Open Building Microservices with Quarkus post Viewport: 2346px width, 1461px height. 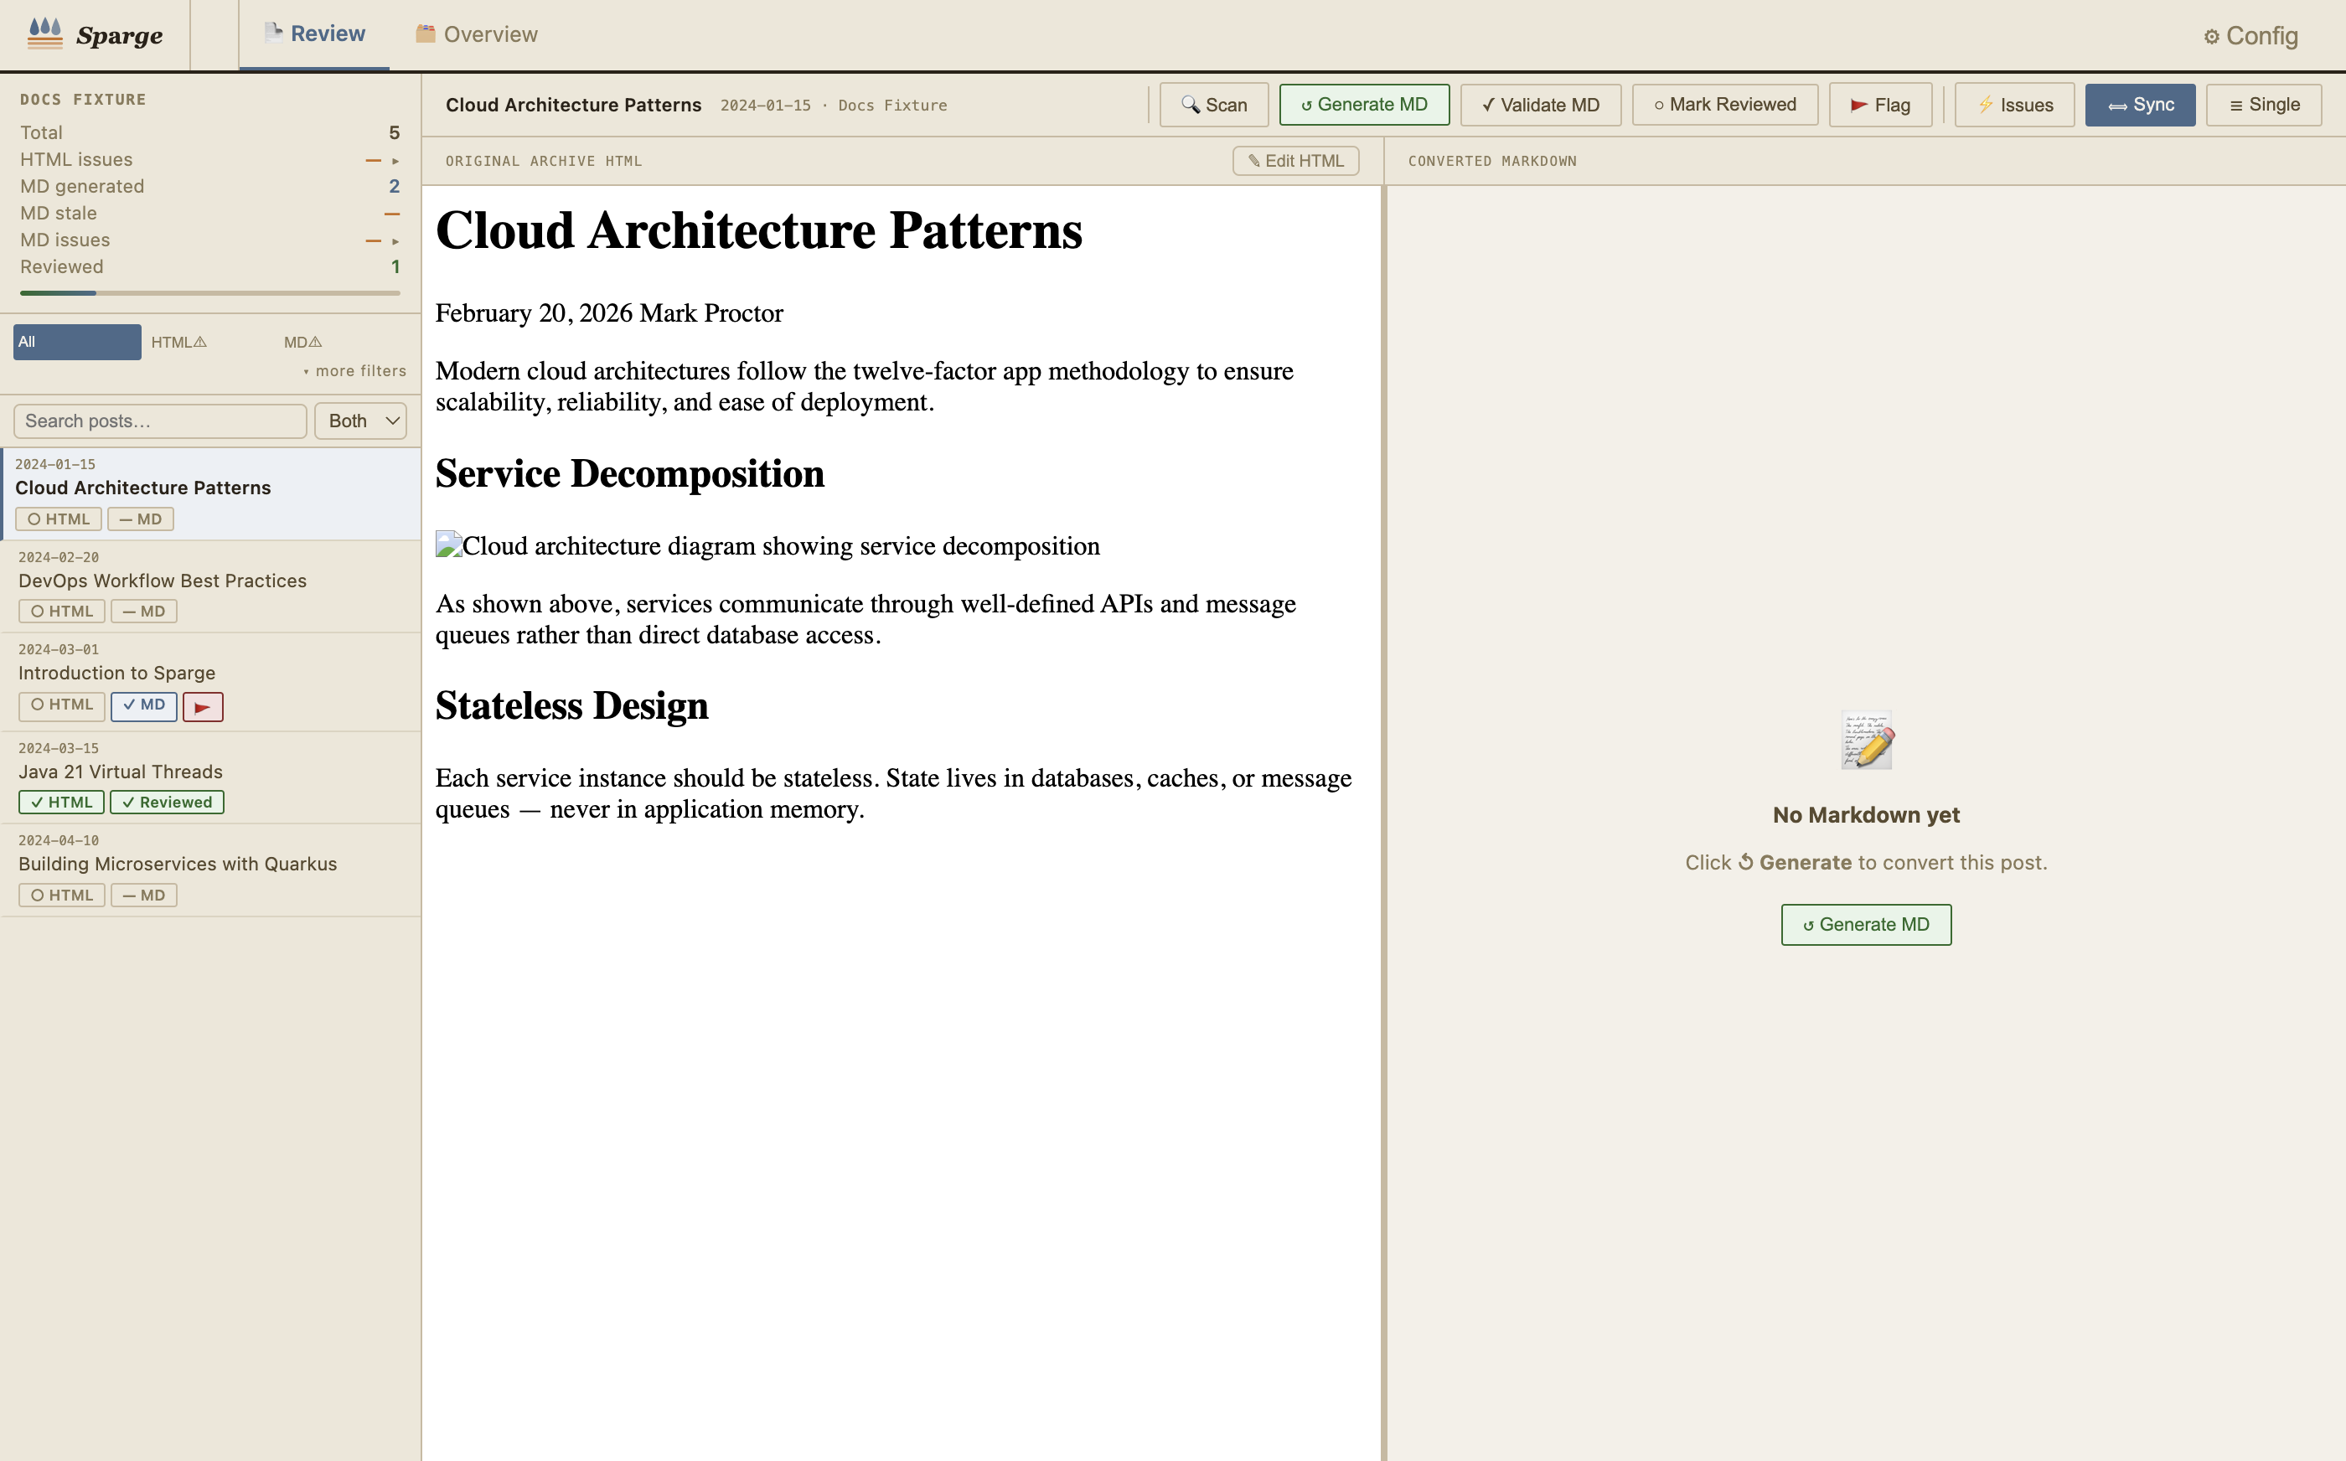coord(210,870)
